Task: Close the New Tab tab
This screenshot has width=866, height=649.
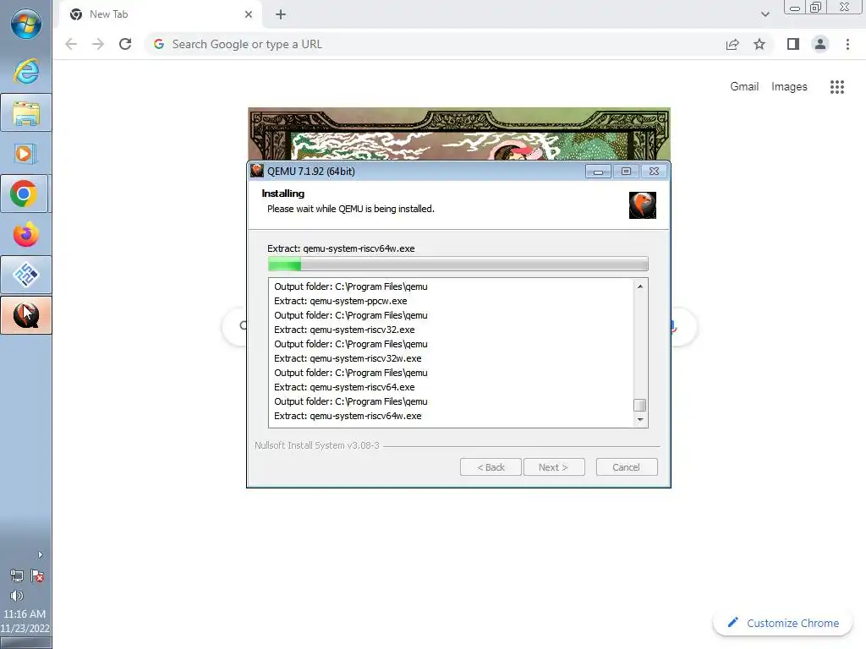Action: (249, 14)
